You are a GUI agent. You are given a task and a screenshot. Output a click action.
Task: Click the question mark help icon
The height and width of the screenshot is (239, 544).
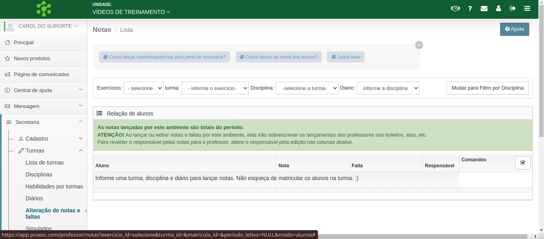click(470, 8)
